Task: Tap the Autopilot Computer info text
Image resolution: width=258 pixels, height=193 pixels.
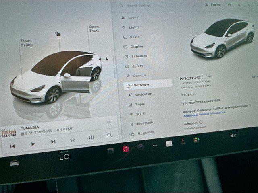Action: pos(217,109)
